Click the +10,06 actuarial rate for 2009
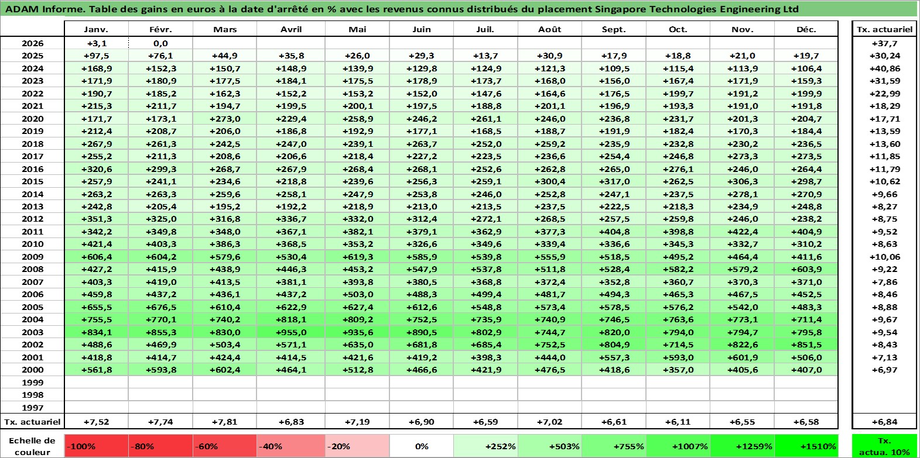Image resolution: width=920 pixels, height=458 pixels. coord(884,257)
